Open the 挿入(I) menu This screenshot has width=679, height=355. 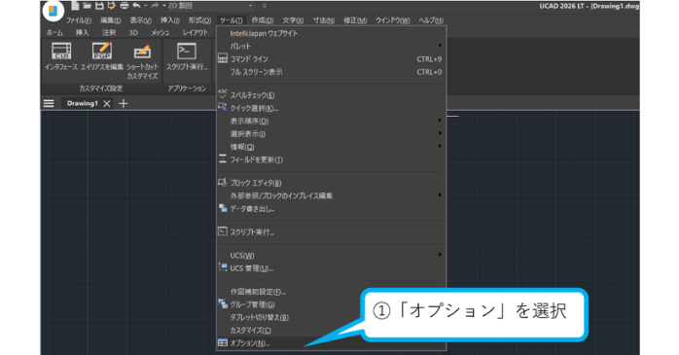pyautogui.click(x=169, y=20)
